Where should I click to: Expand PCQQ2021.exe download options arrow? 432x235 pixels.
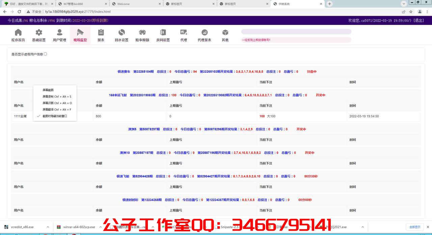[362, 227]
